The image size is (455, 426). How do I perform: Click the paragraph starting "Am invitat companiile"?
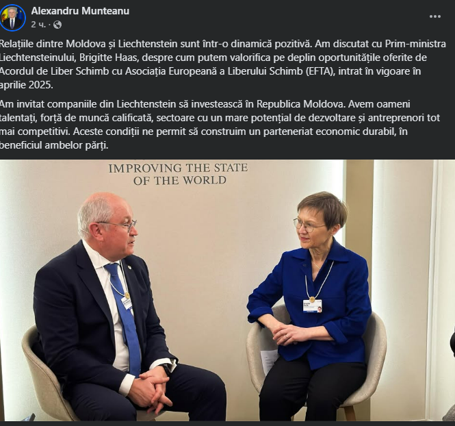pos(220,124)
